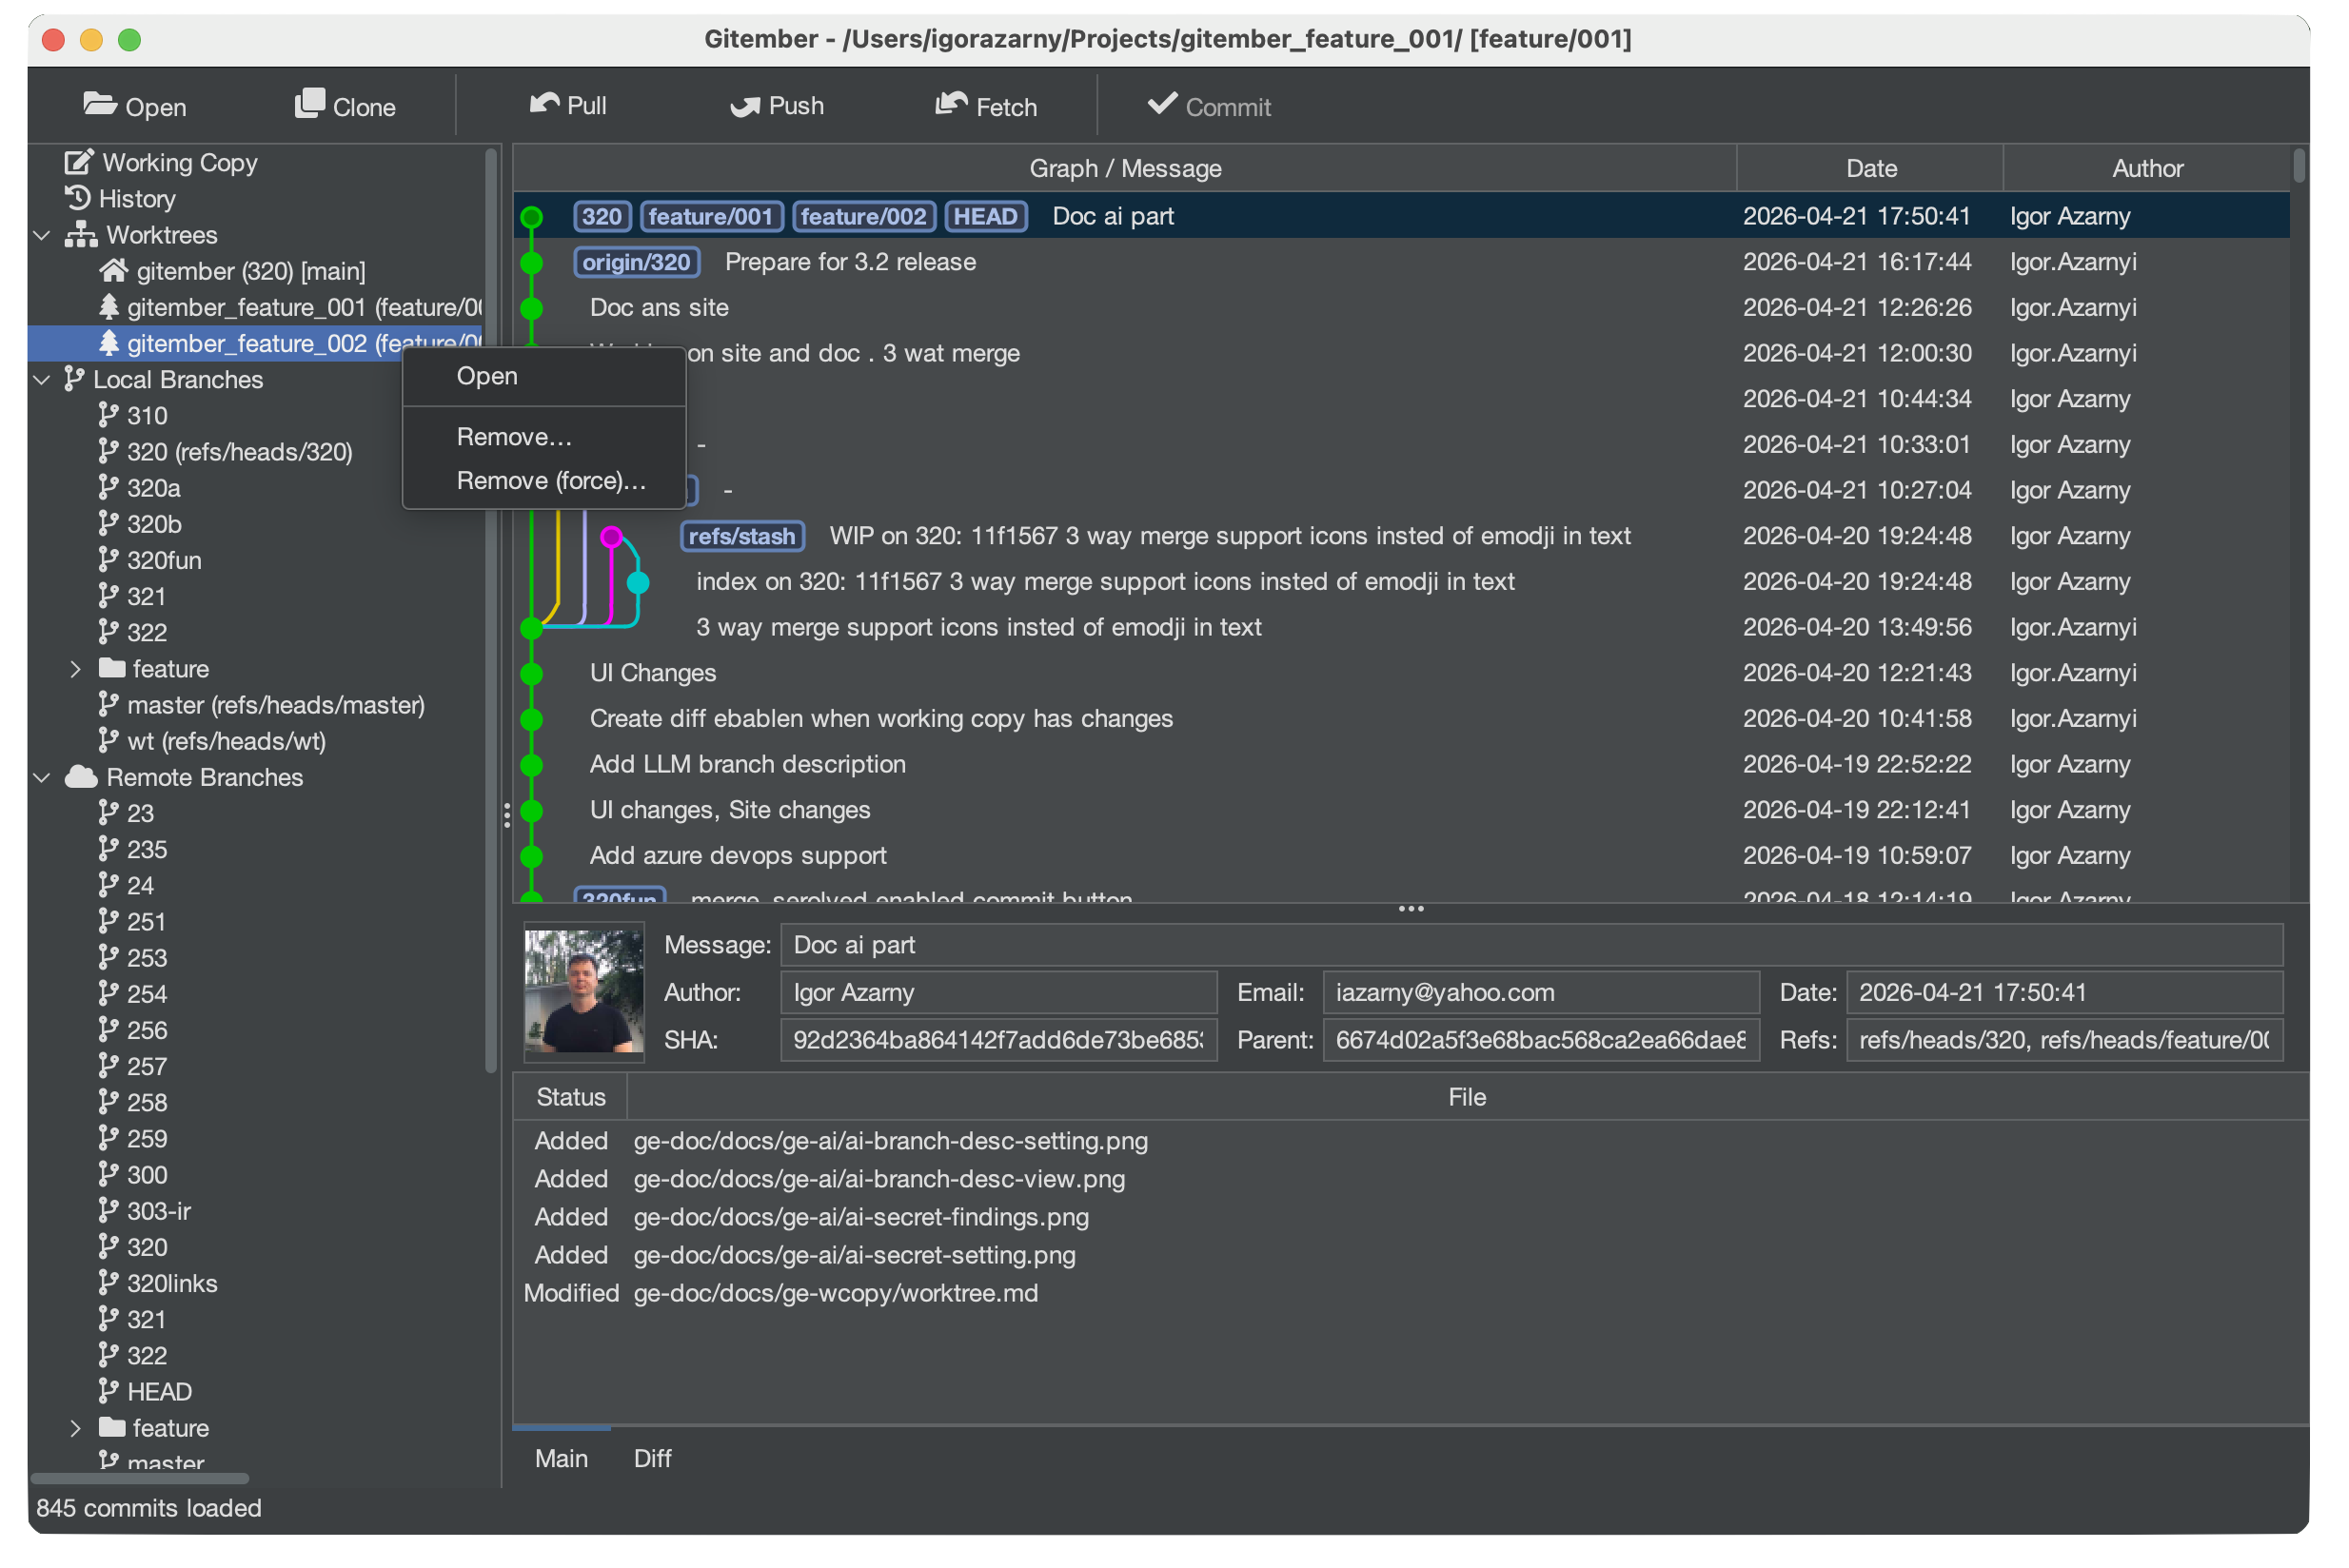Click the Push toolbar icon

(744, 104)
